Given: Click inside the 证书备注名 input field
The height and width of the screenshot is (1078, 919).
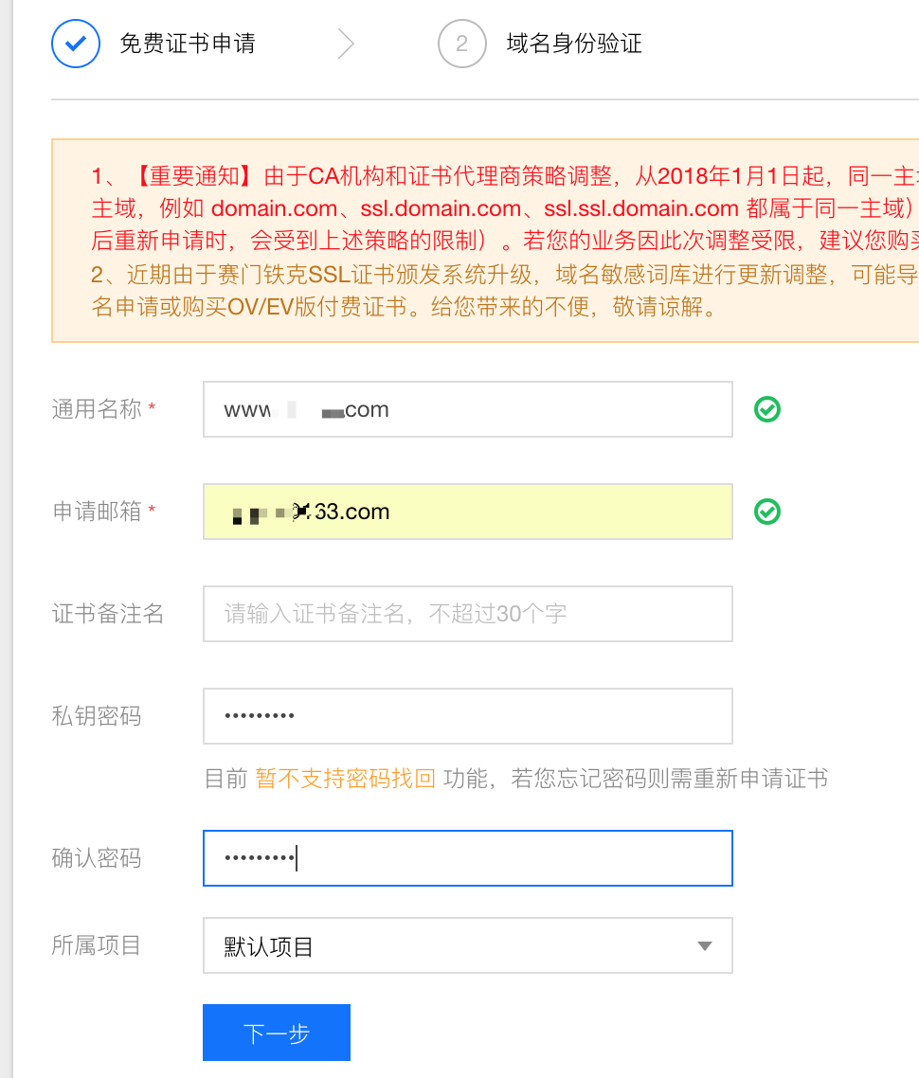Looking at the screenshot, I should (x=467, y=614).
